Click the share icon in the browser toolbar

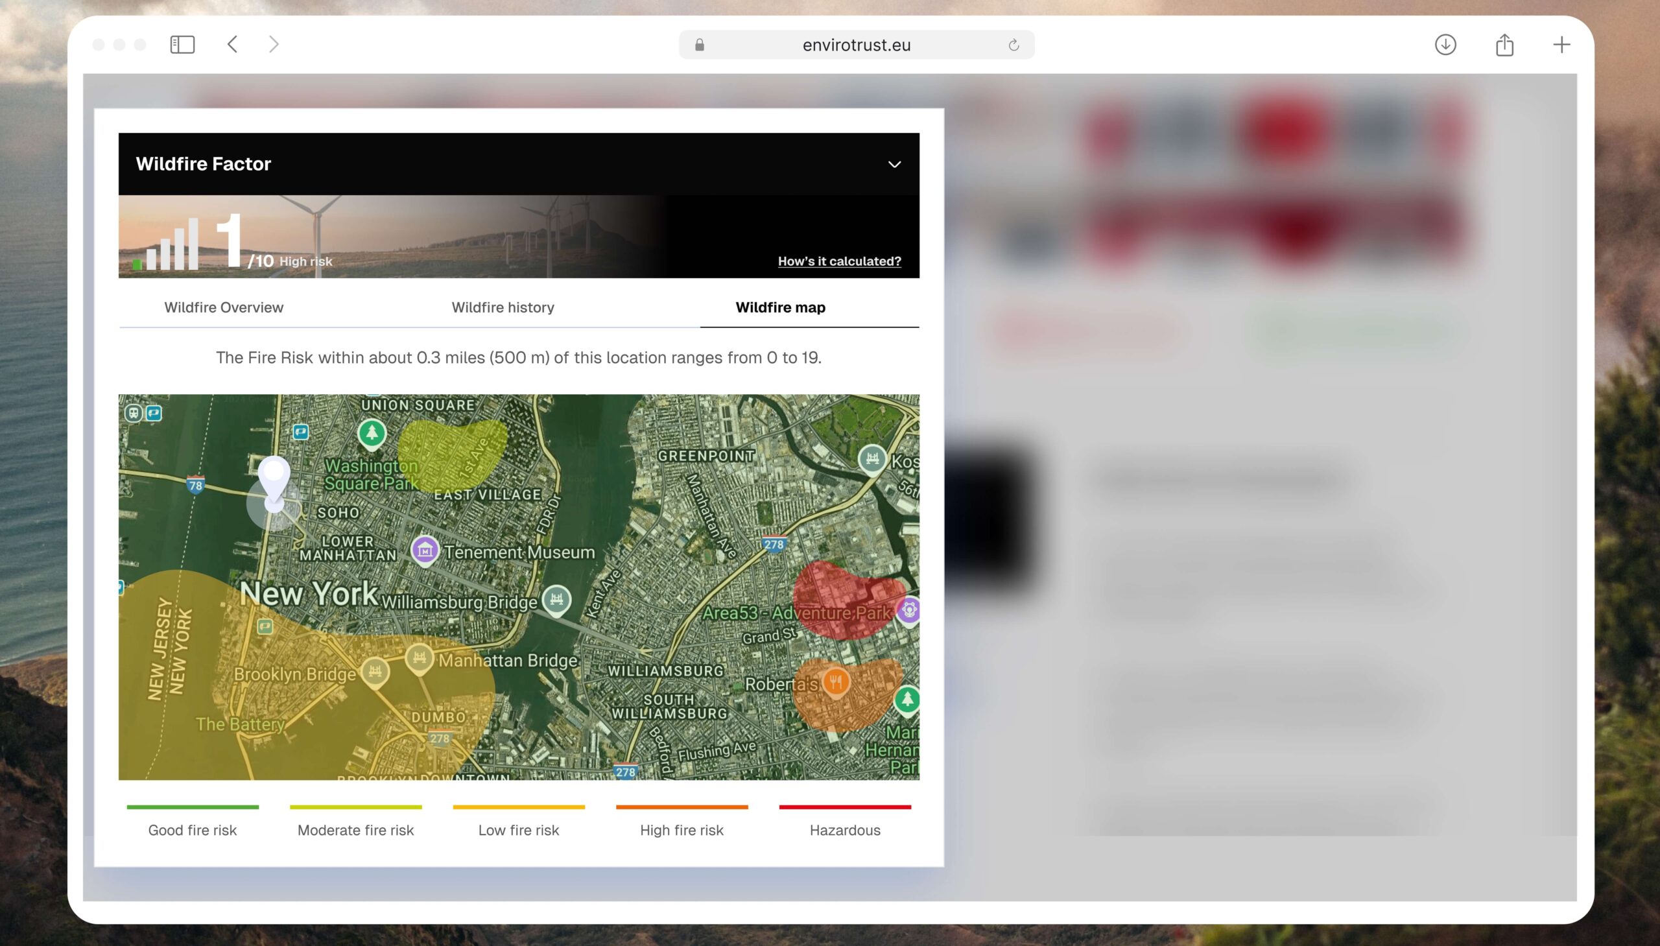(1504, 45)
